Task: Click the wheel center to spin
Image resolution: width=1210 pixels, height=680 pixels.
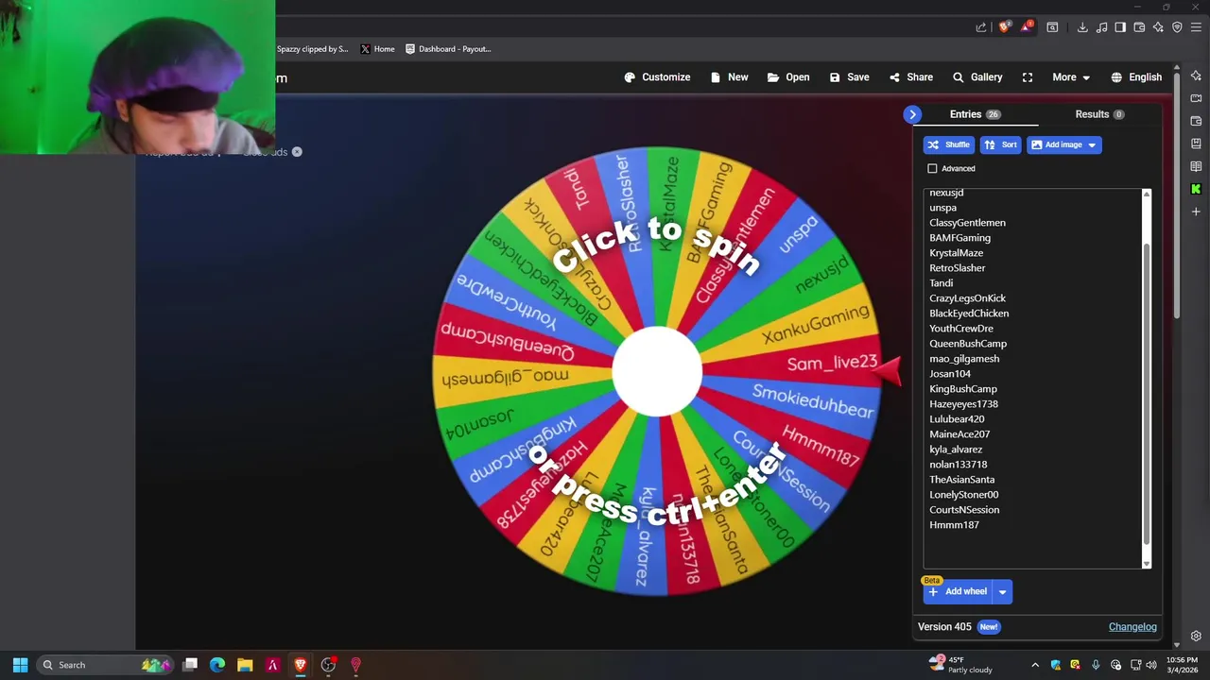Action: (x=657, y=371)
